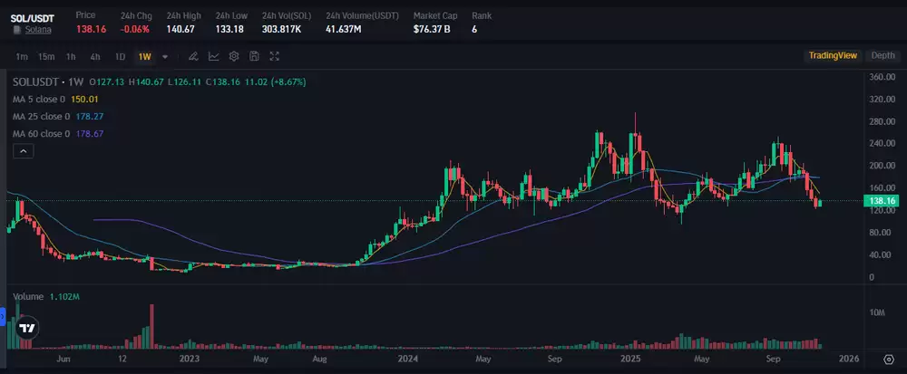Expand the more timeframes dropdown arrow

(x=165, y=56)
